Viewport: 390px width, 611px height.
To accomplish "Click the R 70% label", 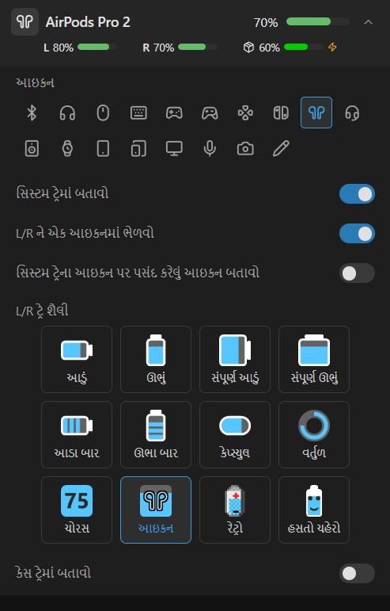I will [x=158, y=48].
